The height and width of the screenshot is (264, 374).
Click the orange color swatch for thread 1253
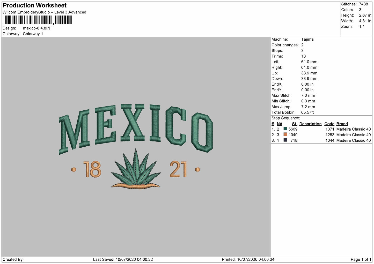click(x=285, y=134)
